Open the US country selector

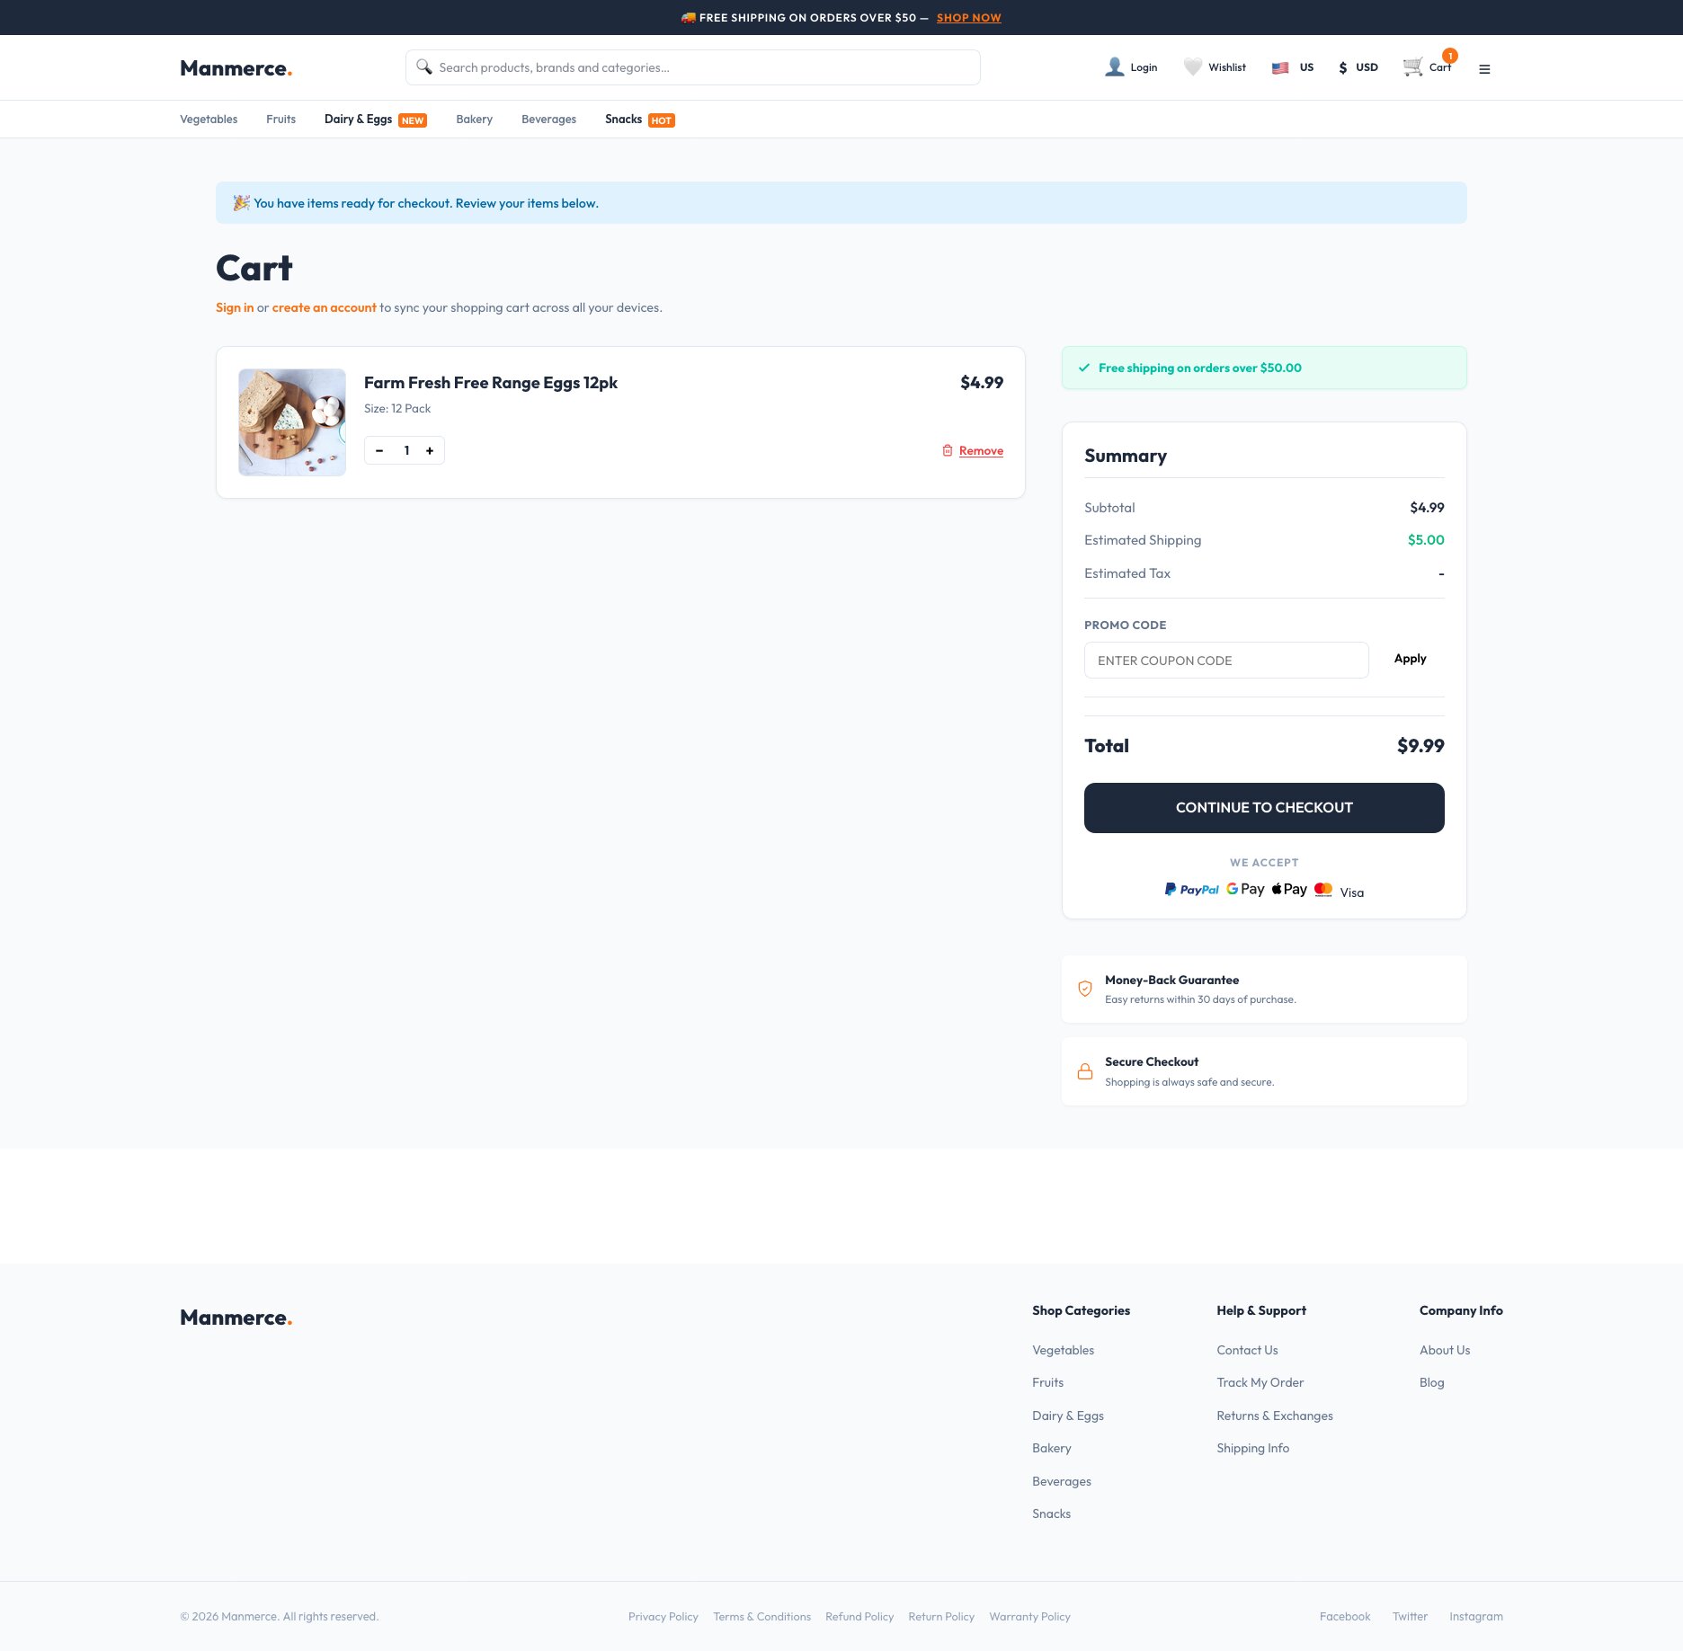point(1293,67)
